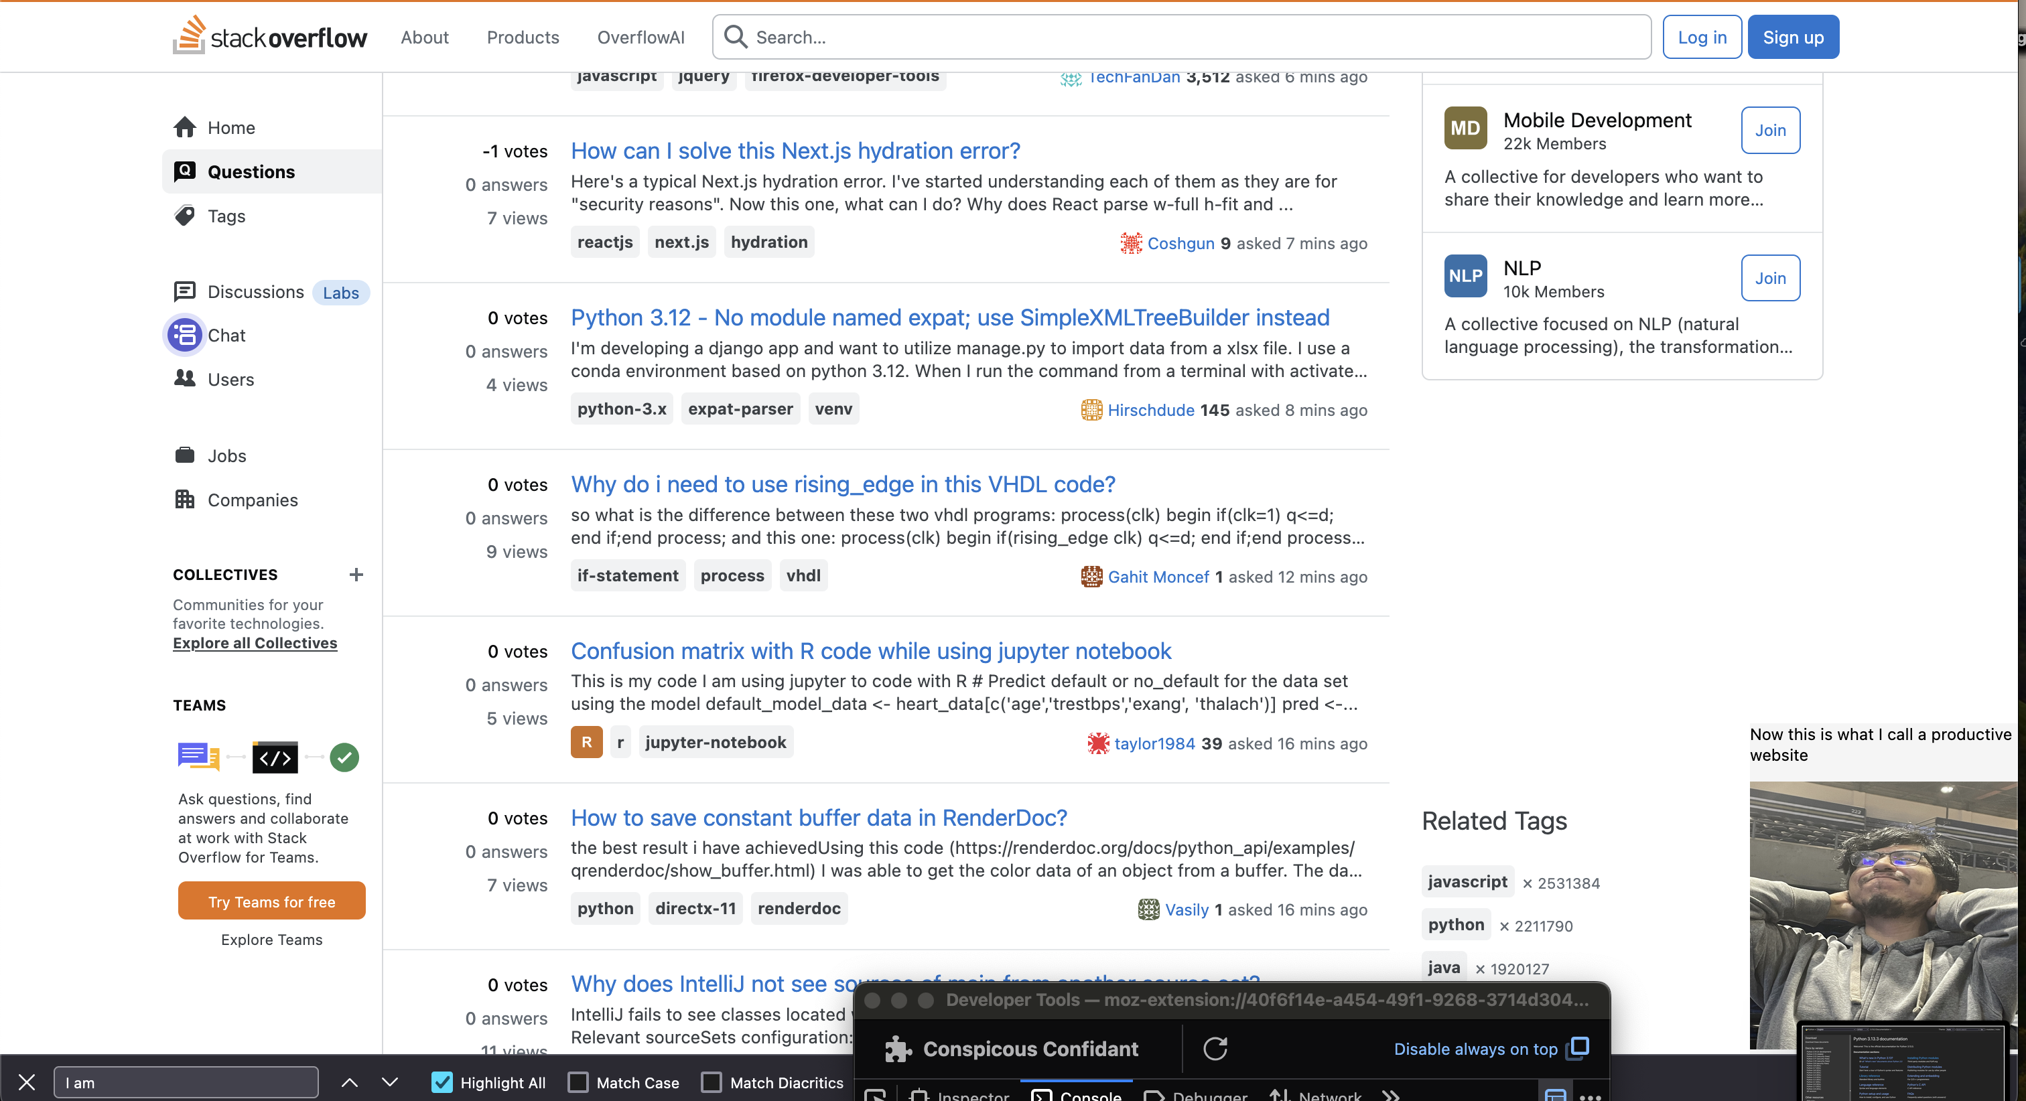
Task: Click the R collective tag icon
Action: point(586,741)
